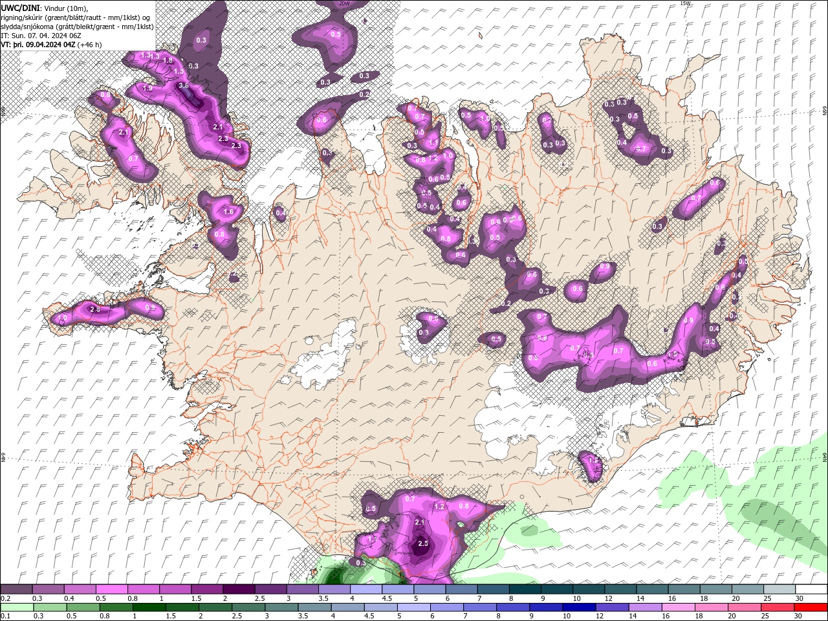Select upper legend swatch between 0.5 and 0.8
This screenshot has height=621, width=828.
[x=112, y=589]
